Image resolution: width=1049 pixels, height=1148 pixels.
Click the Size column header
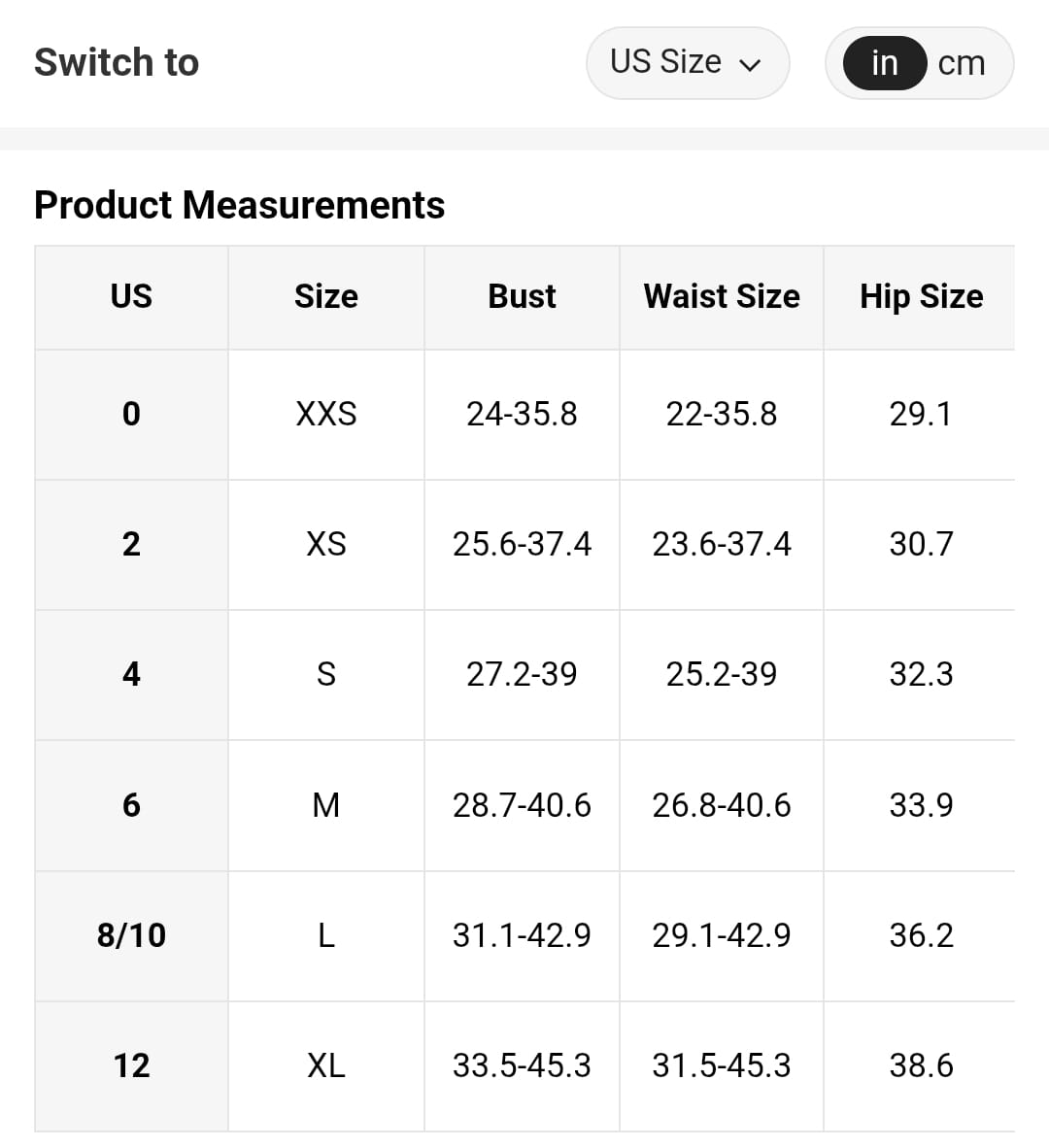click(x=326, y=296)
